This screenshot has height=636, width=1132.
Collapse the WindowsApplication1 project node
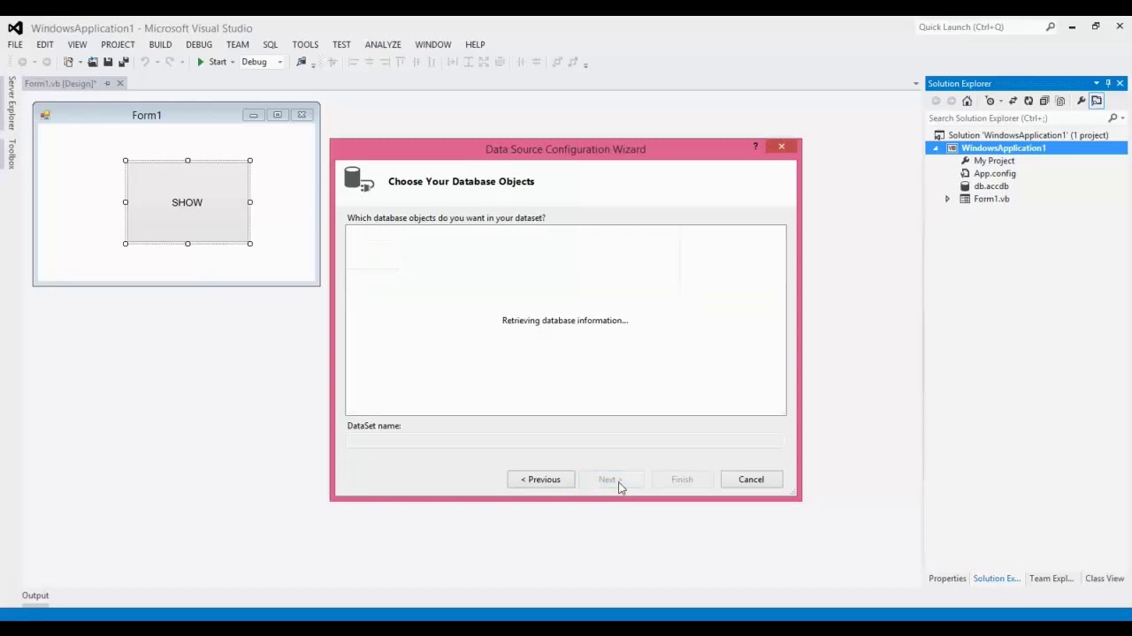tap(936, 148)
